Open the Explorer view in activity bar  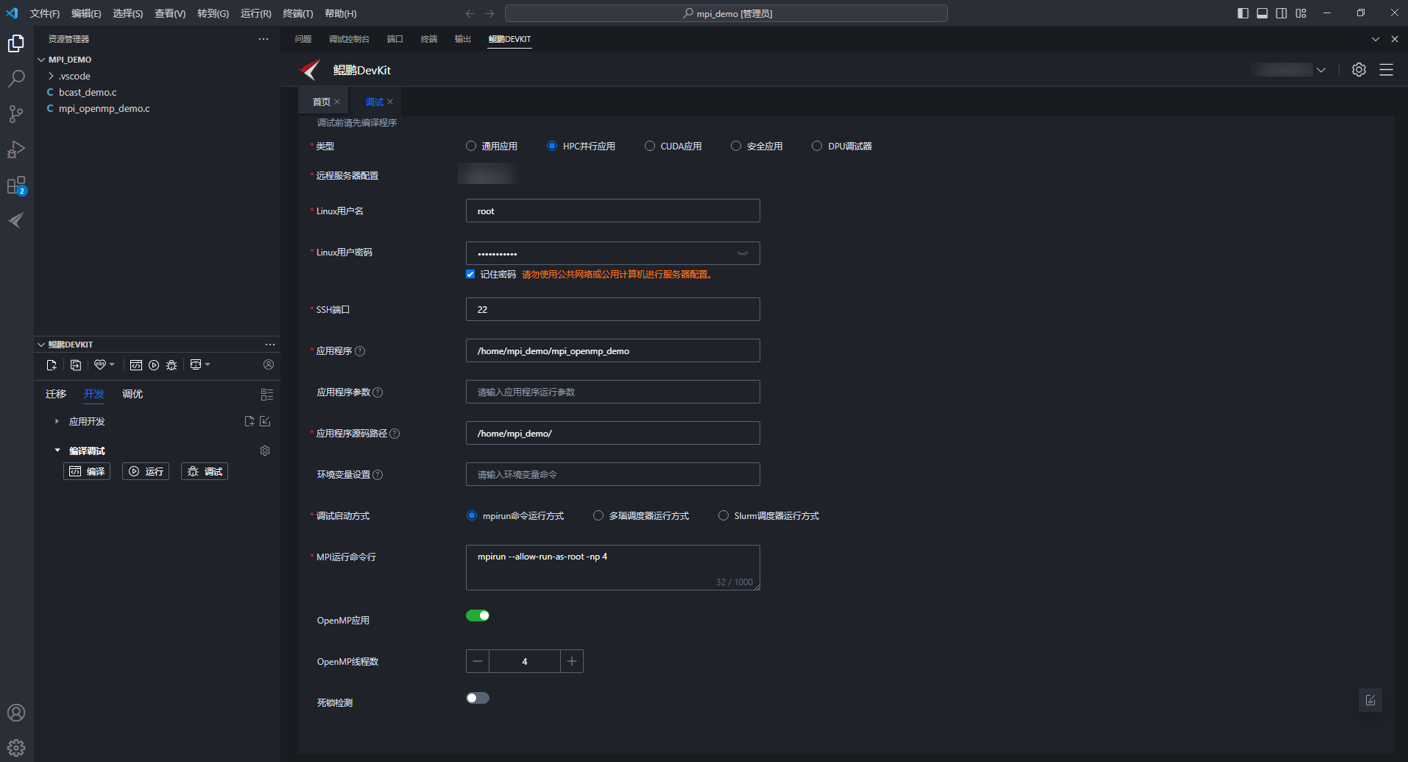tap(16, 43)
